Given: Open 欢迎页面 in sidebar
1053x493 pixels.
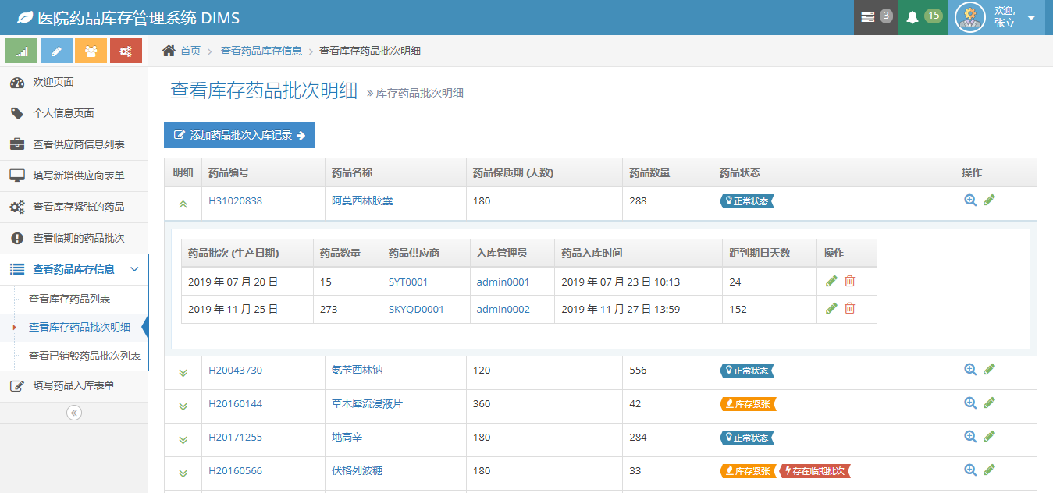Looking at the screenshot, I should [x=73, y=82].
